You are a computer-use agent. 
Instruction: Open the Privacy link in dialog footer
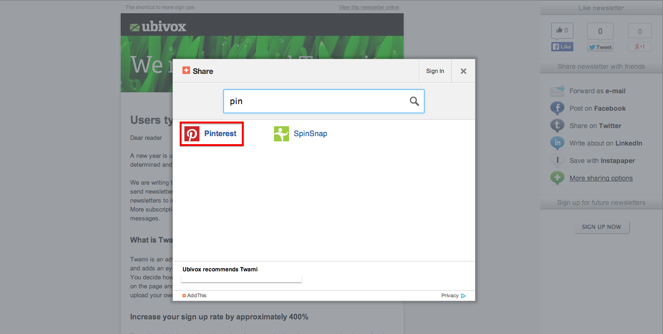450,296
